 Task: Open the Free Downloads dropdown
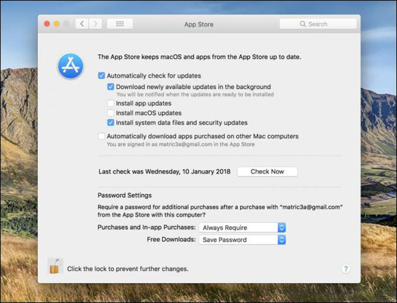pyautogui.click(x=243, y=240)
